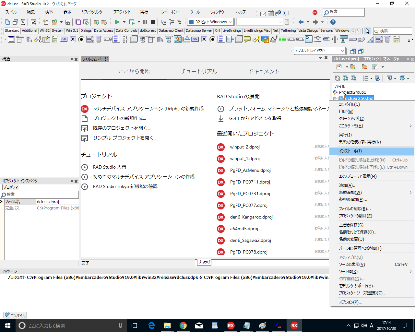Click the Remove project icon in Project Manager
This screenshot has height=332, width=415.
pyautogui.click(x=364, y=67)
